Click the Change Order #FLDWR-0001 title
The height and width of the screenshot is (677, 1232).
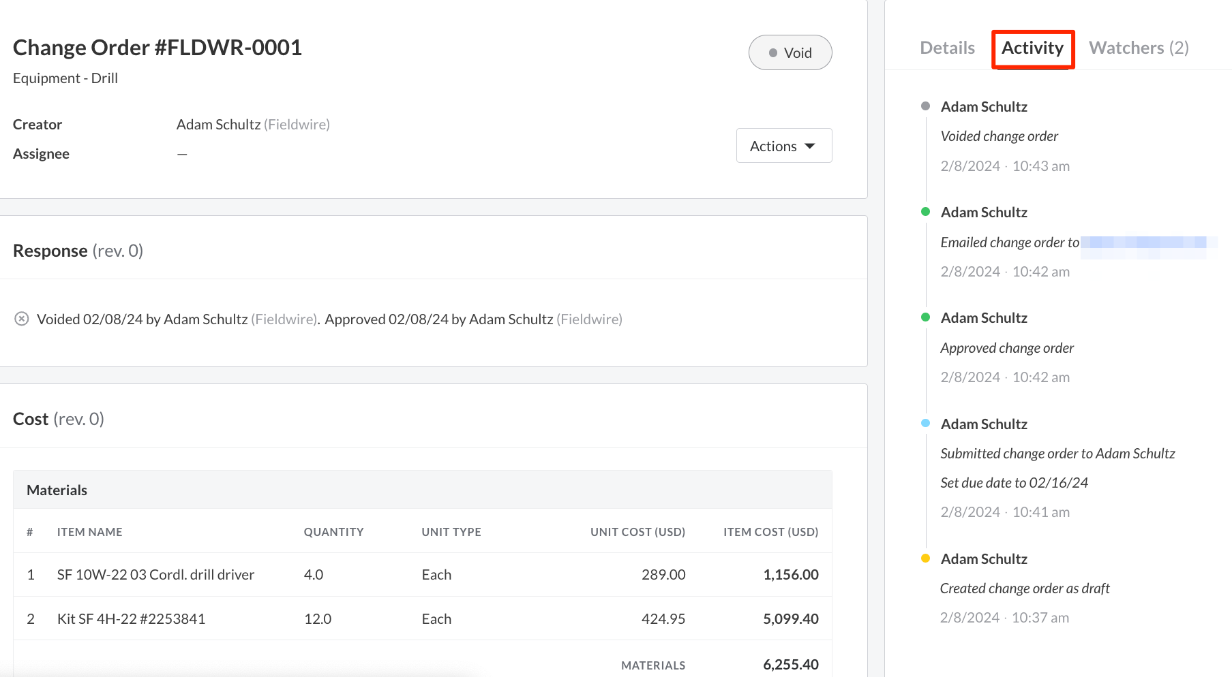coord(157,48)
